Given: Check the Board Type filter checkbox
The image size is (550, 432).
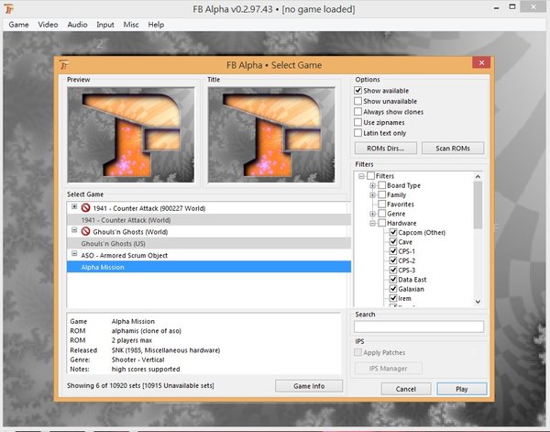Looking at the screenshot, I should (381, 185).
